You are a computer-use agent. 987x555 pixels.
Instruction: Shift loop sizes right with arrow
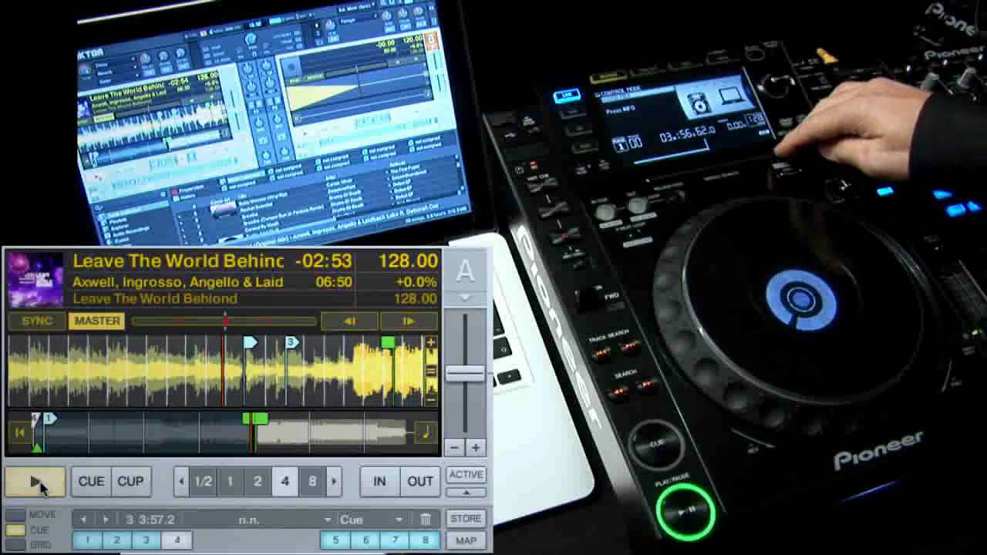pos(334,482)
